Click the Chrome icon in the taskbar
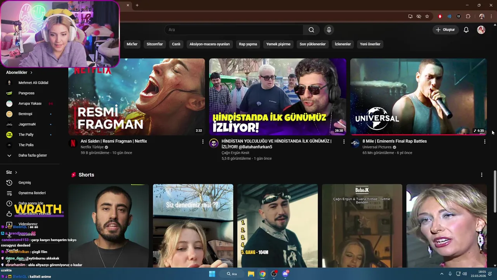The width and height of the screenshot is (497, 280). [x=262, y=274]
